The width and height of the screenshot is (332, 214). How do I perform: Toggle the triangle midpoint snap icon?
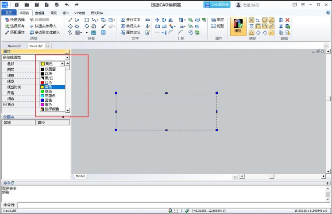(251, 33)
